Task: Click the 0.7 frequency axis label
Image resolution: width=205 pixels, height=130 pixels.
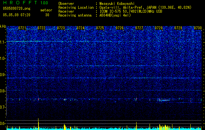Action: [x=3, y=107]
